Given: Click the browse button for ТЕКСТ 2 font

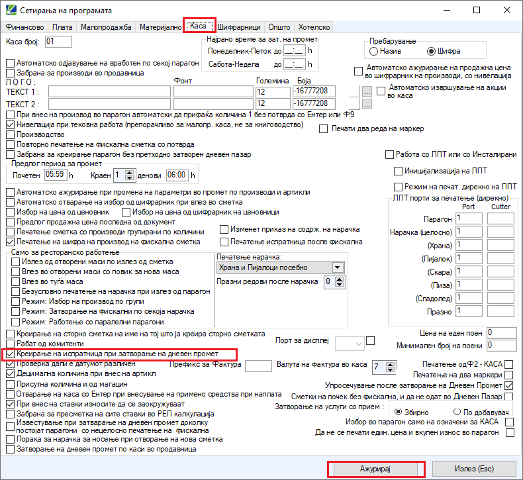Looking at the screenshot, I should click(367, 104).
